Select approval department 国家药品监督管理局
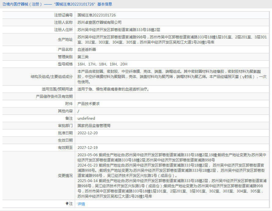 pos(94,125)
